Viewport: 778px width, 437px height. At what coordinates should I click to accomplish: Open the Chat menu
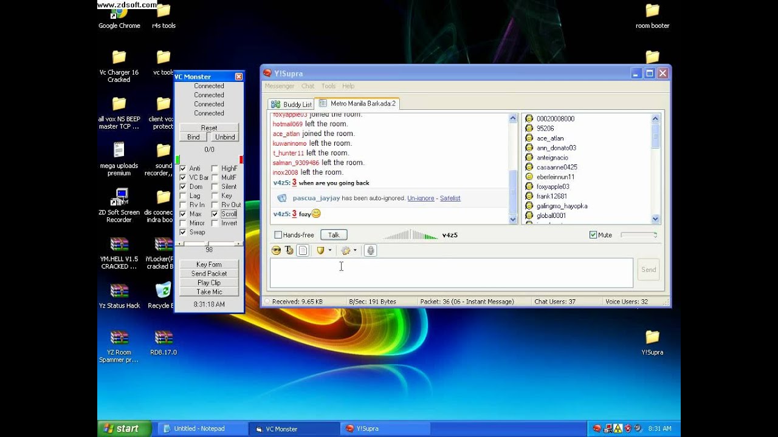point(308,86)
